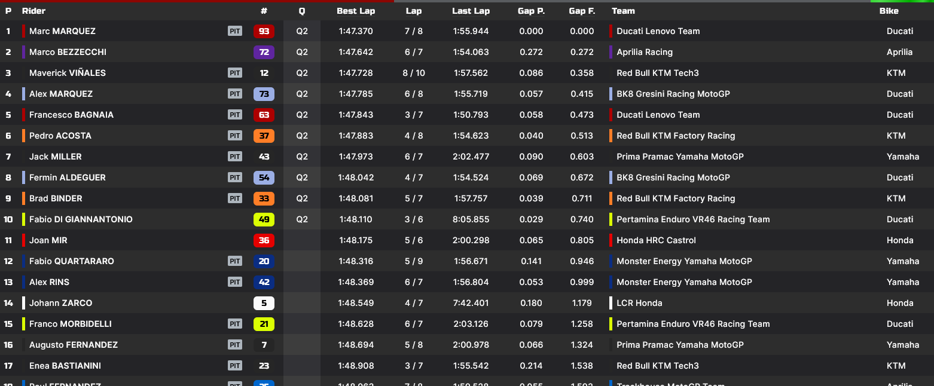Sort by the Gap F. column header
Image resolution: width=934 pixels, height=386 pixels.
[582, 11]
